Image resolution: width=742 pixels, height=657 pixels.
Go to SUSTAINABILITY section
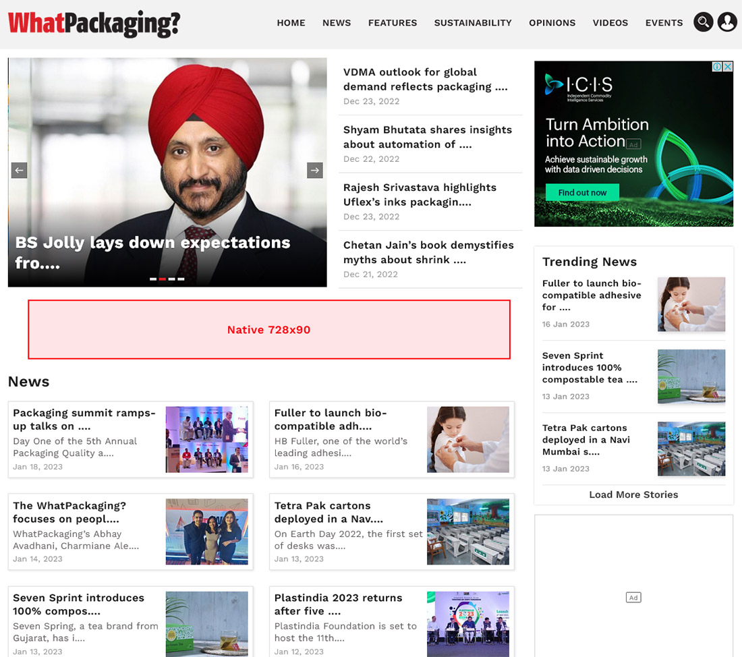point(474,23)
